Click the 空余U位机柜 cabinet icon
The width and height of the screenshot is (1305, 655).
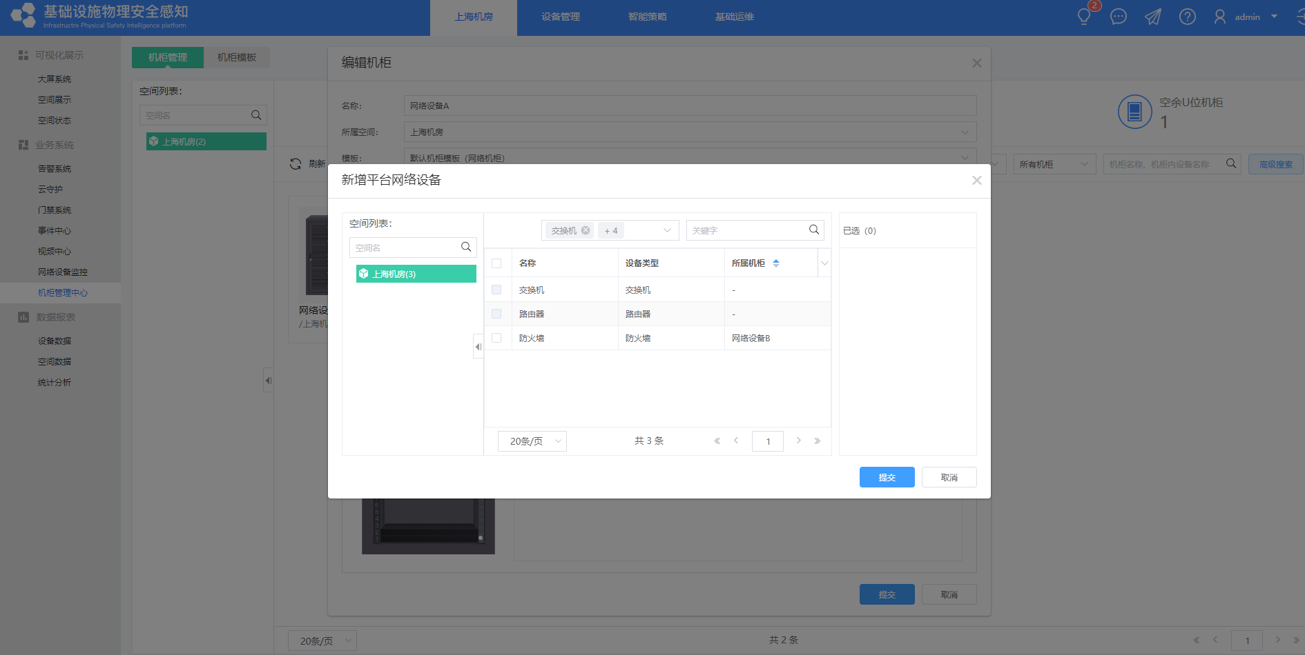(1134, 112)
